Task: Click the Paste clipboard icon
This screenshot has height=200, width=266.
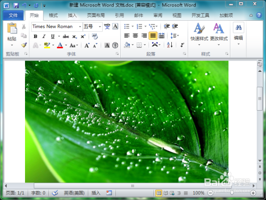Action: (12, 28)
